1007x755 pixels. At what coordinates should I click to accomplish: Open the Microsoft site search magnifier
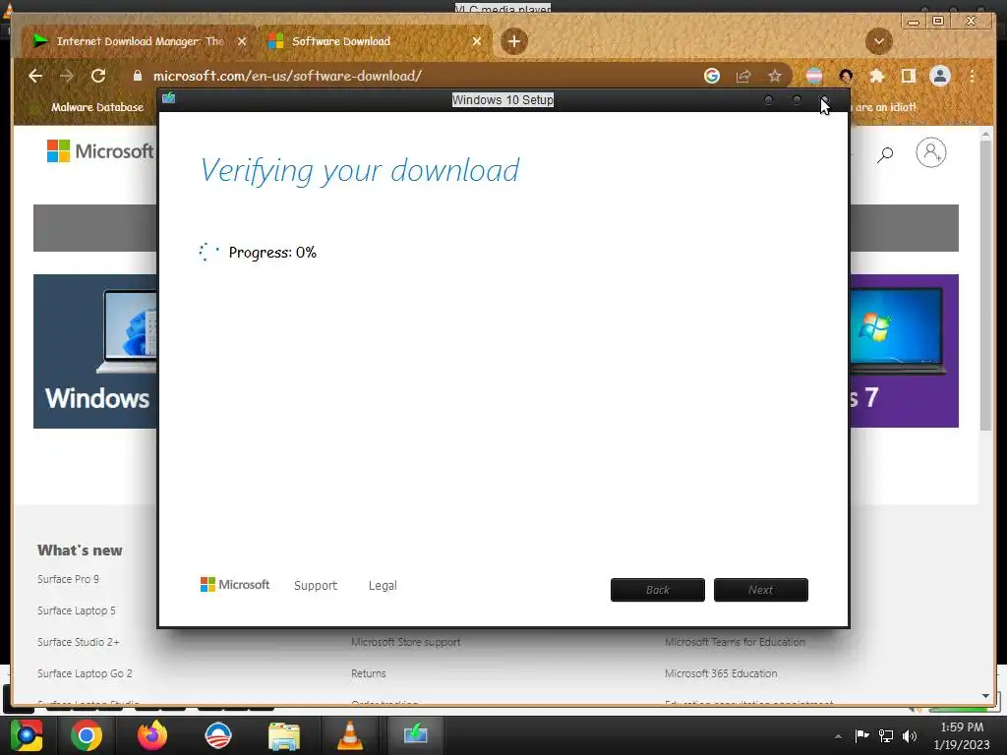(886, 153)
